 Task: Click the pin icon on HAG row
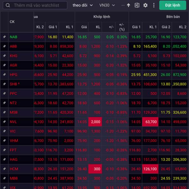(4, 159)
